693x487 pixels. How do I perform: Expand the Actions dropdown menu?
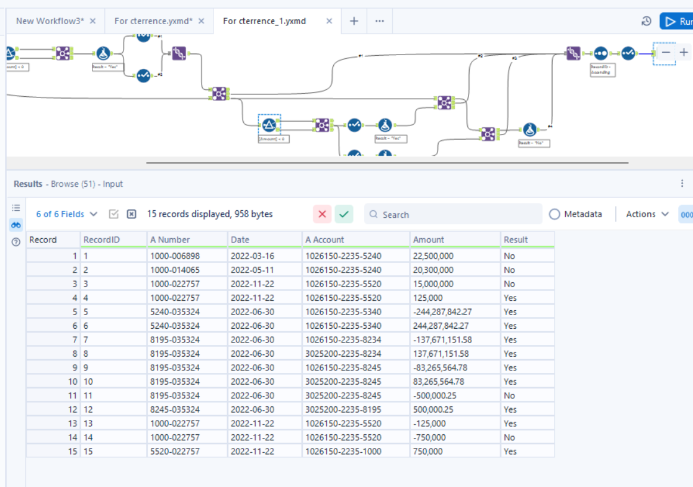[x=646, y=214]
